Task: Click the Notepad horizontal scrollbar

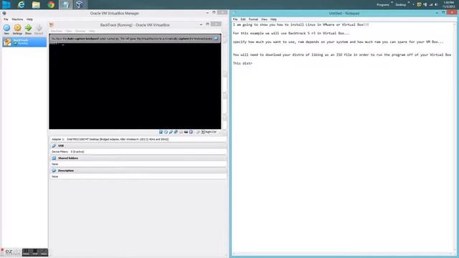Action: click(343, 254)
